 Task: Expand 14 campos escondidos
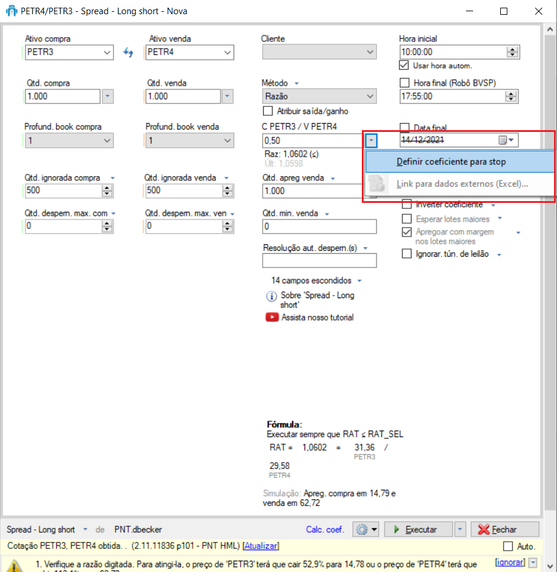(360, 280)
